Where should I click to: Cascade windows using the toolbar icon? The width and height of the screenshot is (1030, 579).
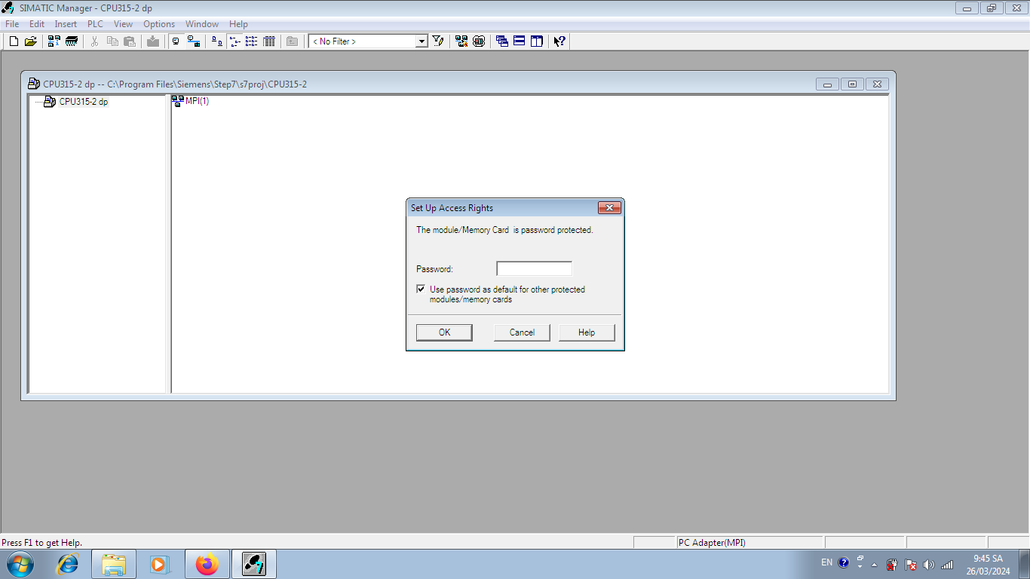coord(502,41)
